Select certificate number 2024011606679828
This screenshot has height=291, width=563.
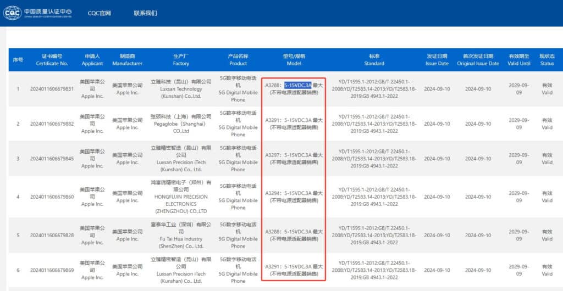click(x=52, y=235)
